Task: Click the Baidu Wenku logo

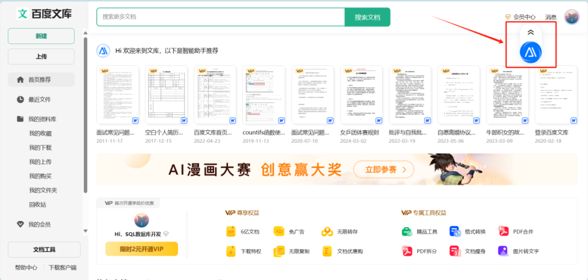Action: click(x=44, y=14)
